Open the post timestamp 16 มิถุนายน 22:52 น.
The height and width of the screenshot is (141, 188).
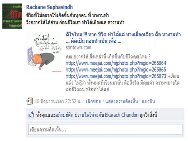click(58, 102)
